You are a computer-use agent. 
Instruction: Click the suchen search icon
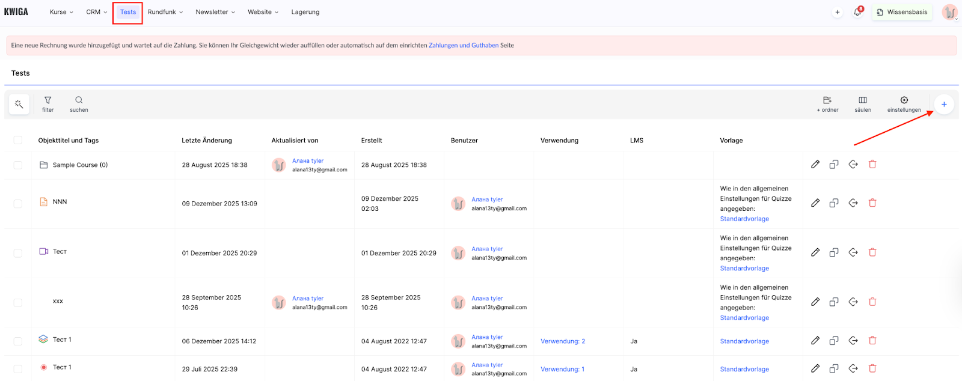[79, 104]
